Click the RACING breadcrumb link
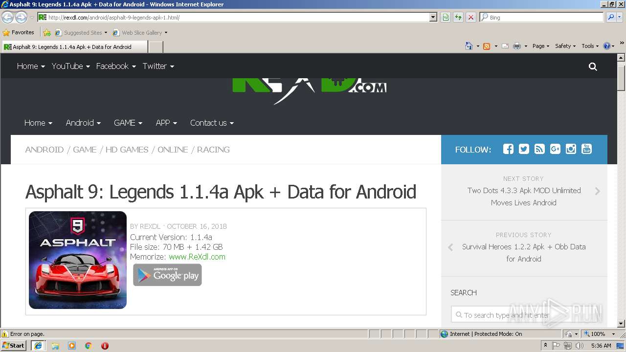The width and height of the screenshot is (626, 352). (213, 150)
